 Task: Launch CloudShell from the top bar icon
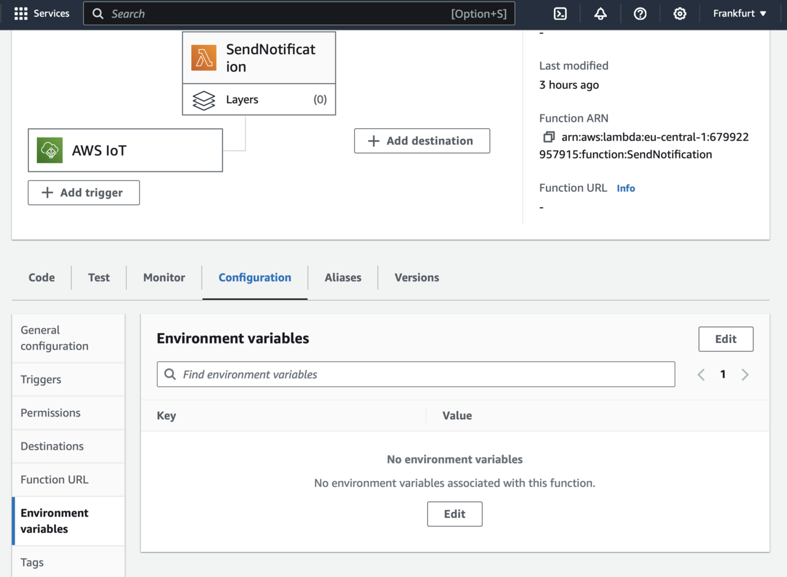click(560, 14)
